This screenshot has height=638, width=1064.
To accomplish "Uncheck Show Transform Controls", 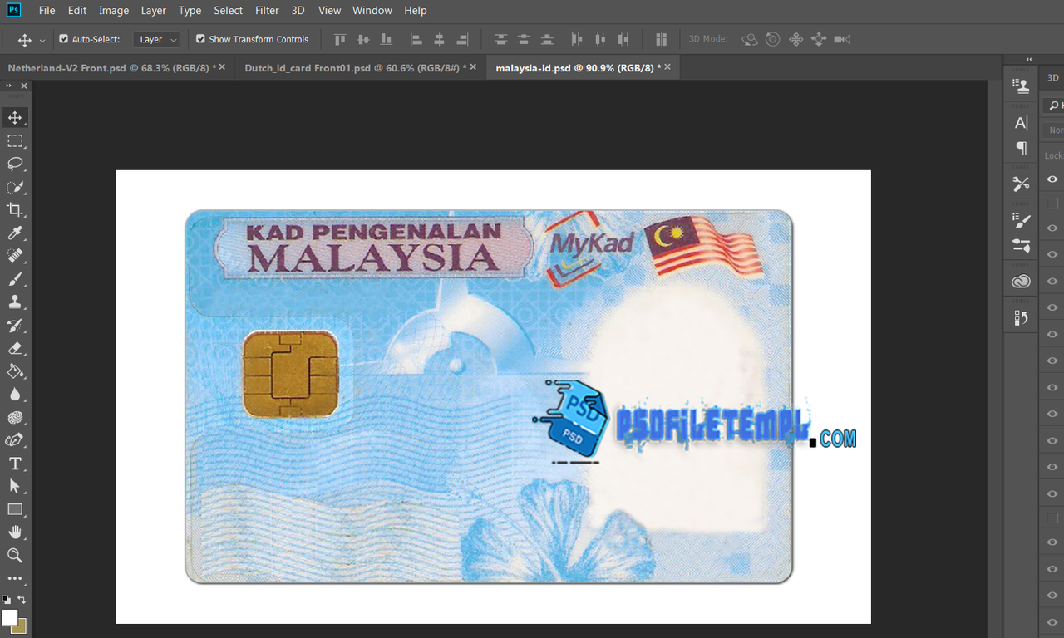I will click(200, 39).
